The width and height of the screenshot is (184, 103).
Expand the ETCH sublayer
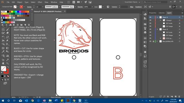(x=160, y=38)
